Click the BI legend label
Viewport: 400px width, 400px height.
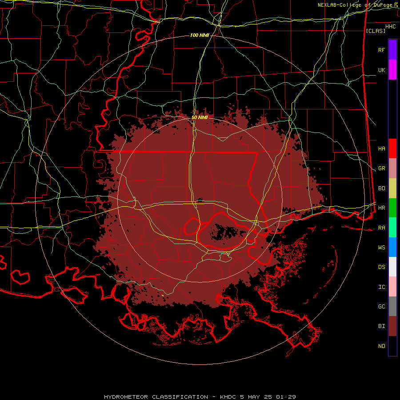381,326
